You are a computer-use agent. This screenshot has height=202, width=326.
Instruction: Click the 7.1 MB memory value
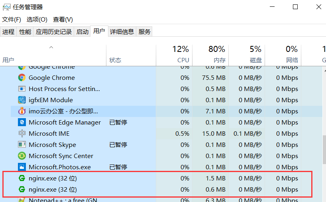click(x=215, y=111)
